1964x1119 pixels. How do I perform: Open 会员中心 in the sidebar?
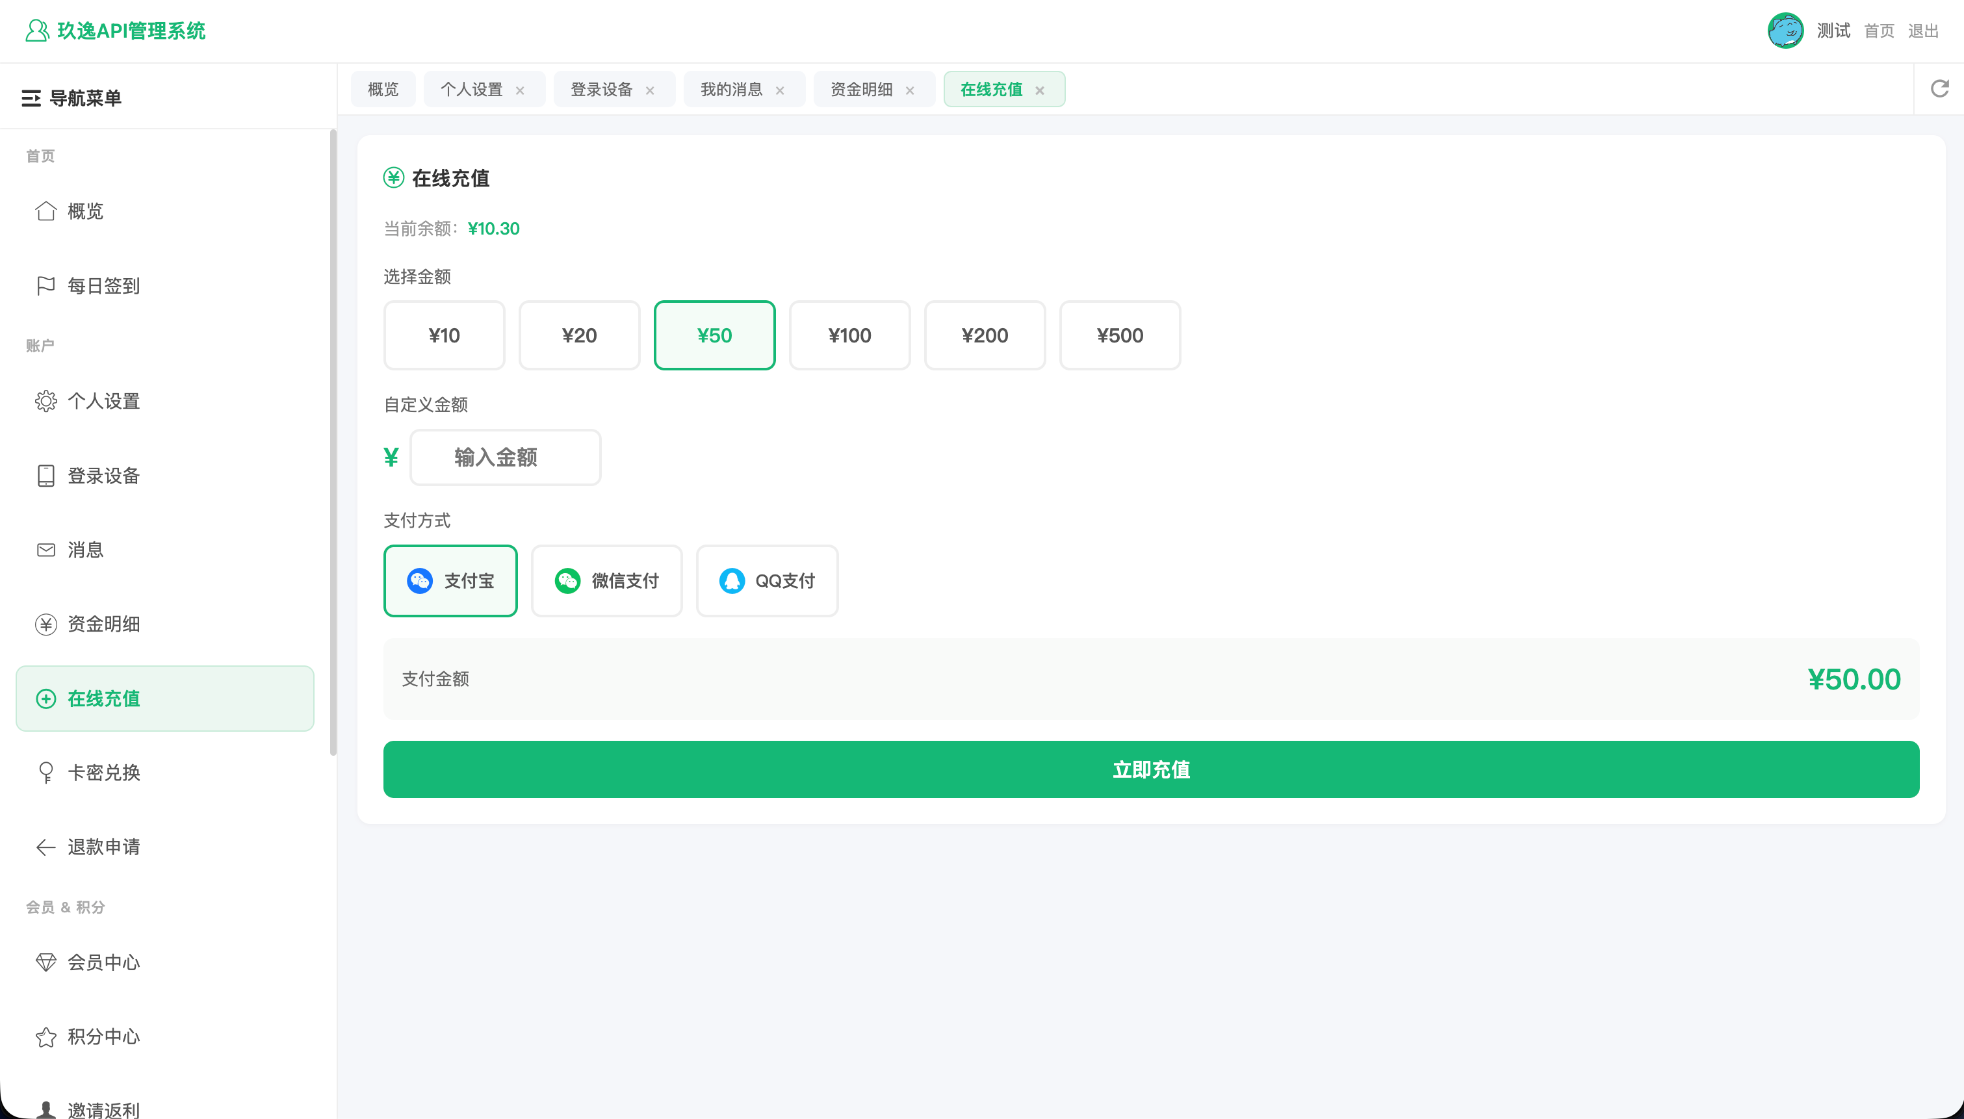point(164,962)
